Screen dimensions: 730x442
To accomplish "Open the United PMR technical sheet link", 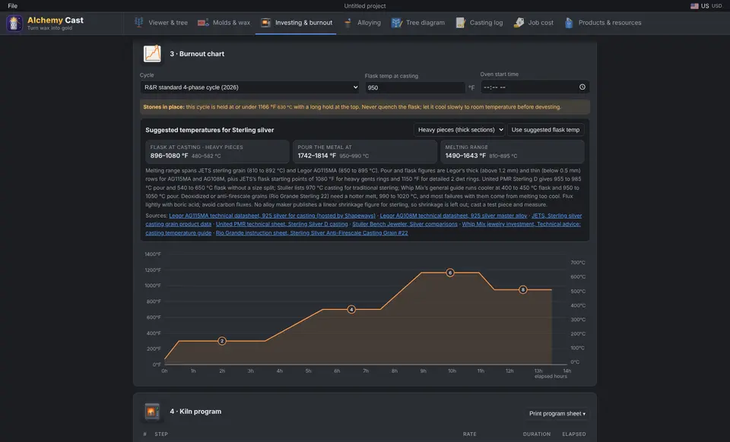I will pyautogui.click(x=281, y=224).
